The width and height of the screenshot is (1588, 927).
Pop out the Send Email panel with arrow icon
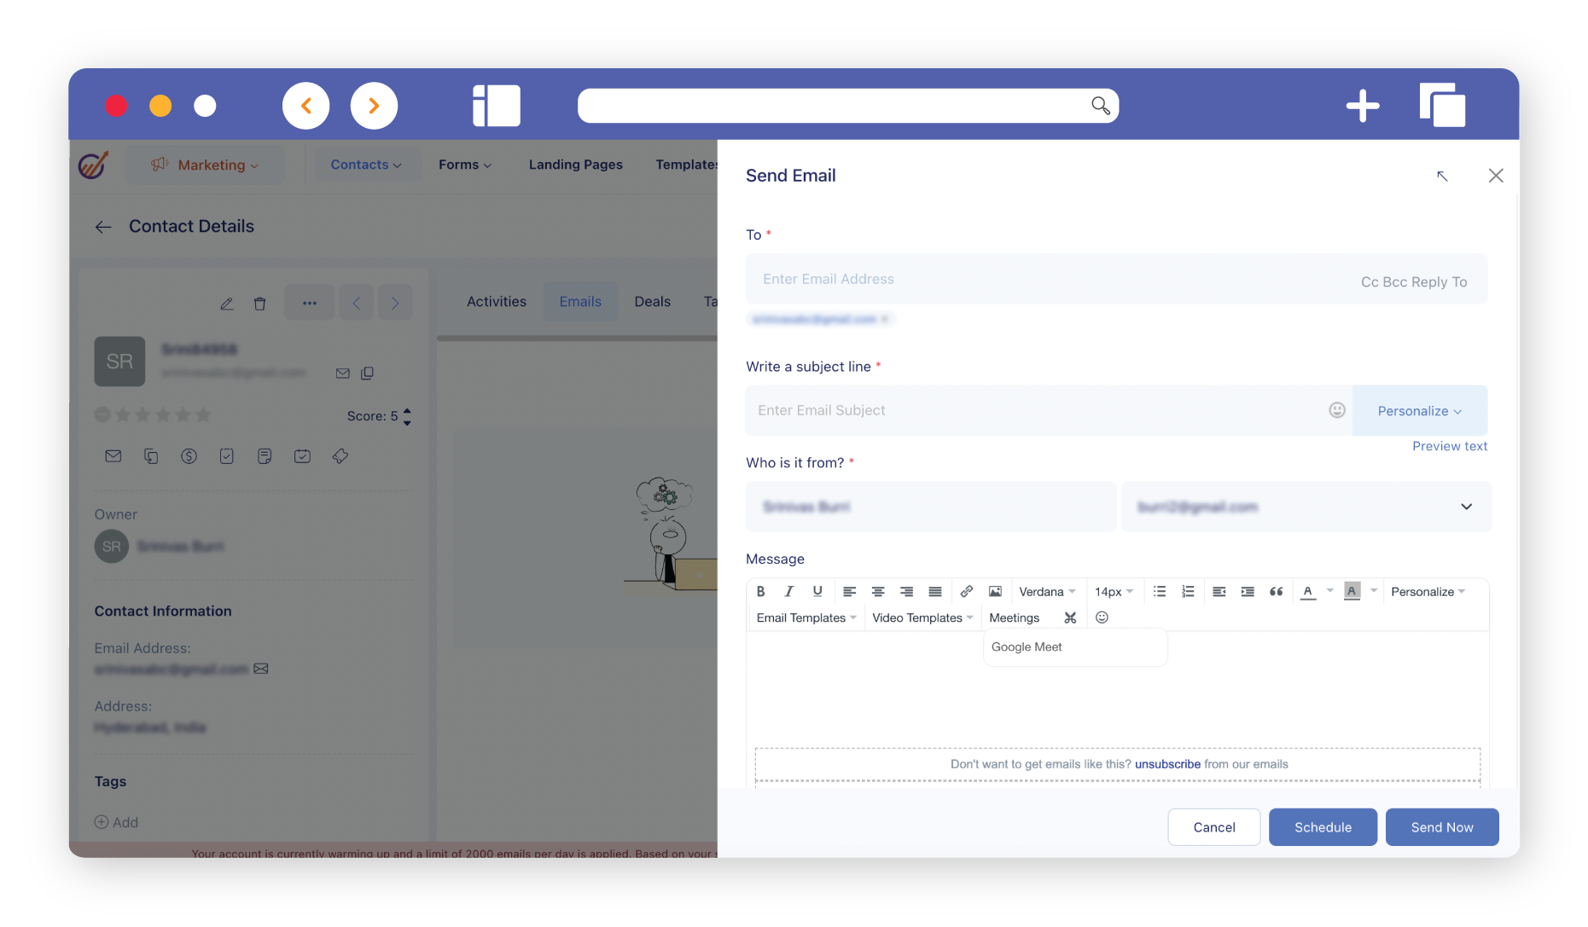1442,176
